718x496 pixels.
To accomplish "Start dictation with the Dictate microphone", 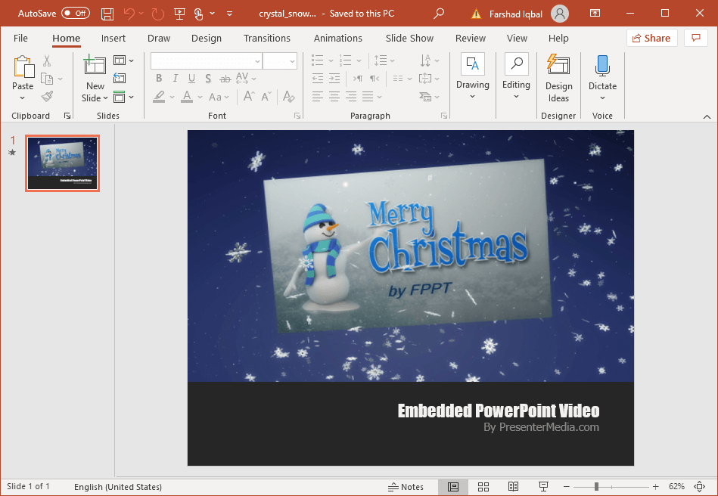I will (602, 74).
